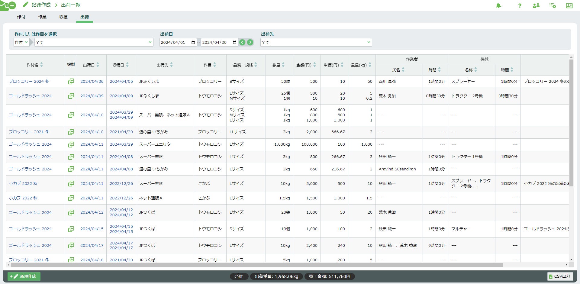This screenshot has width=580, height=284.
Task: Sort the table by 重量(kg) column
Action: pyautogui.click(x=361, y=65)
